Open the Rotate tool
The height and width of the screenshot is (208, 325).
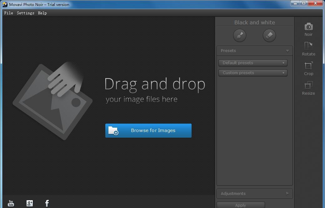coord(308,49)
